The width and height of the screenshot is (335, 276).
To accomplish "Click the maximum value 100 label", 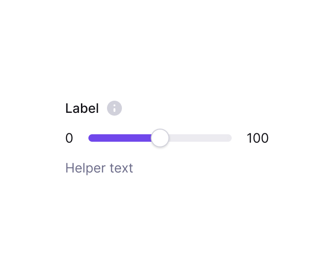I will tap(257, 138).
